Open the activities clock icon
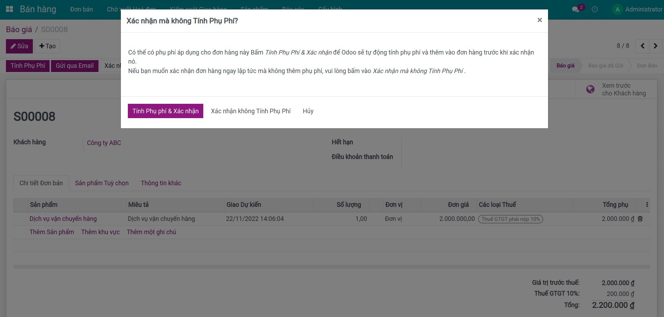664x317 pixels. tap(594, 9)
